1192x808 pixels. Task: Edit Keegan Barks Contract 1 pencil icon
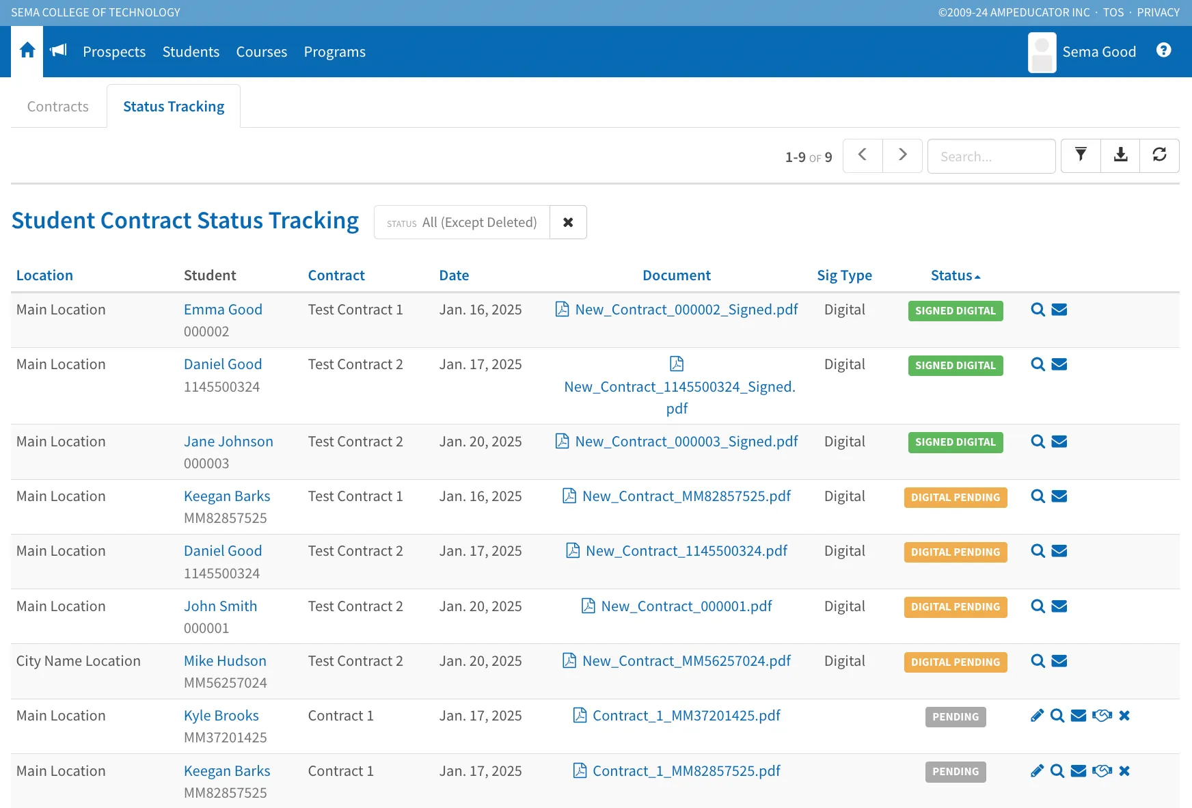pyautogui.click(x=1037, y=771)
